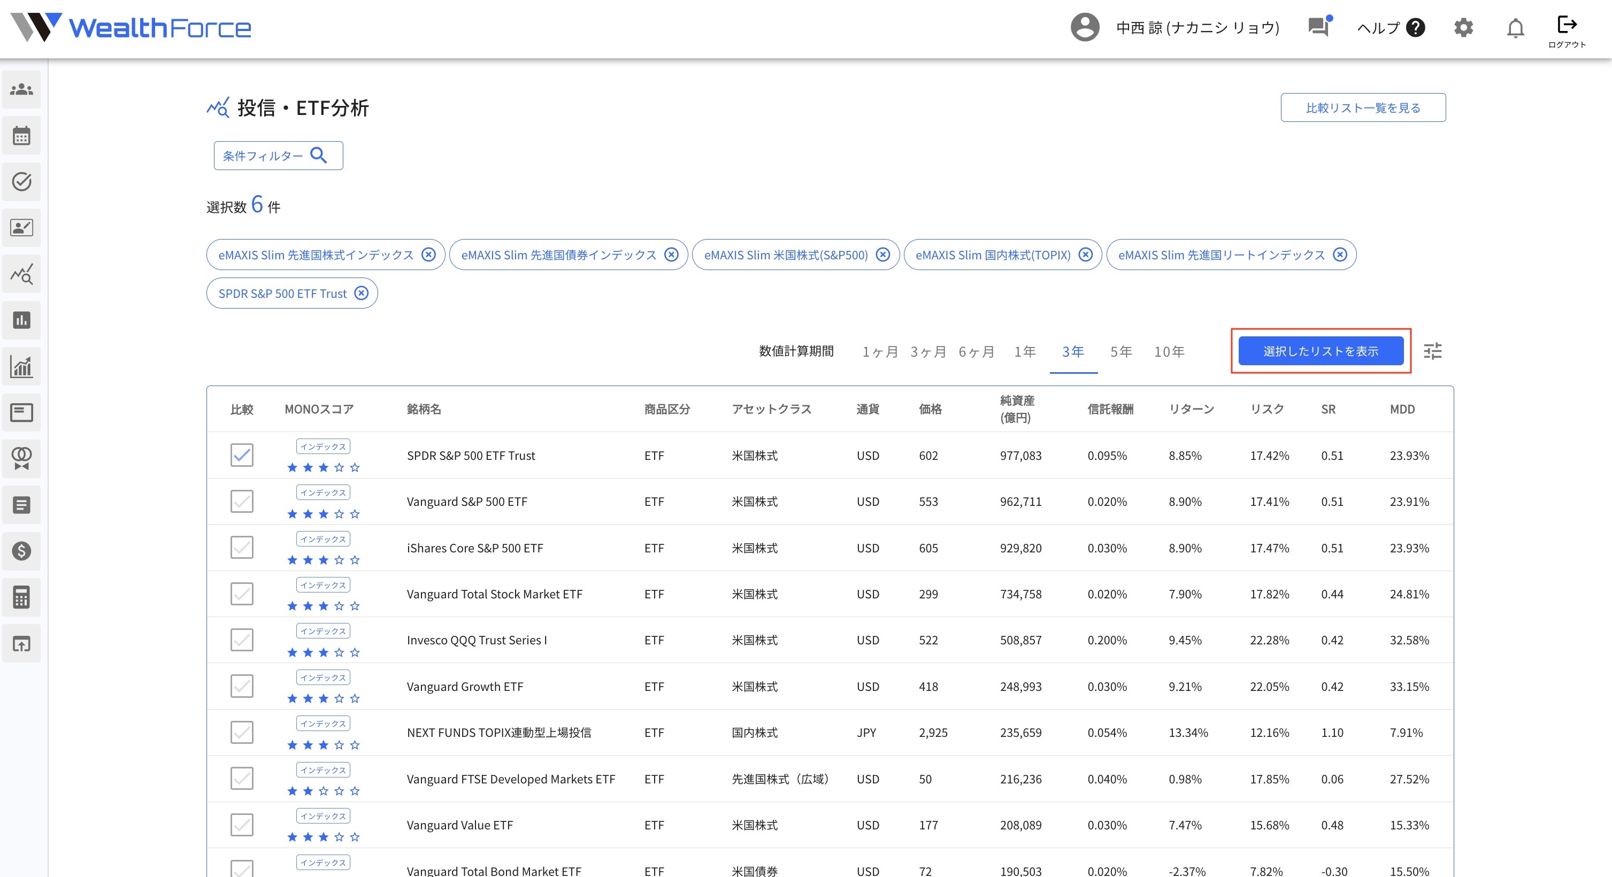1612x877 pixels.
Task: Sort table by リターン column header
Action: point(1191,409)
